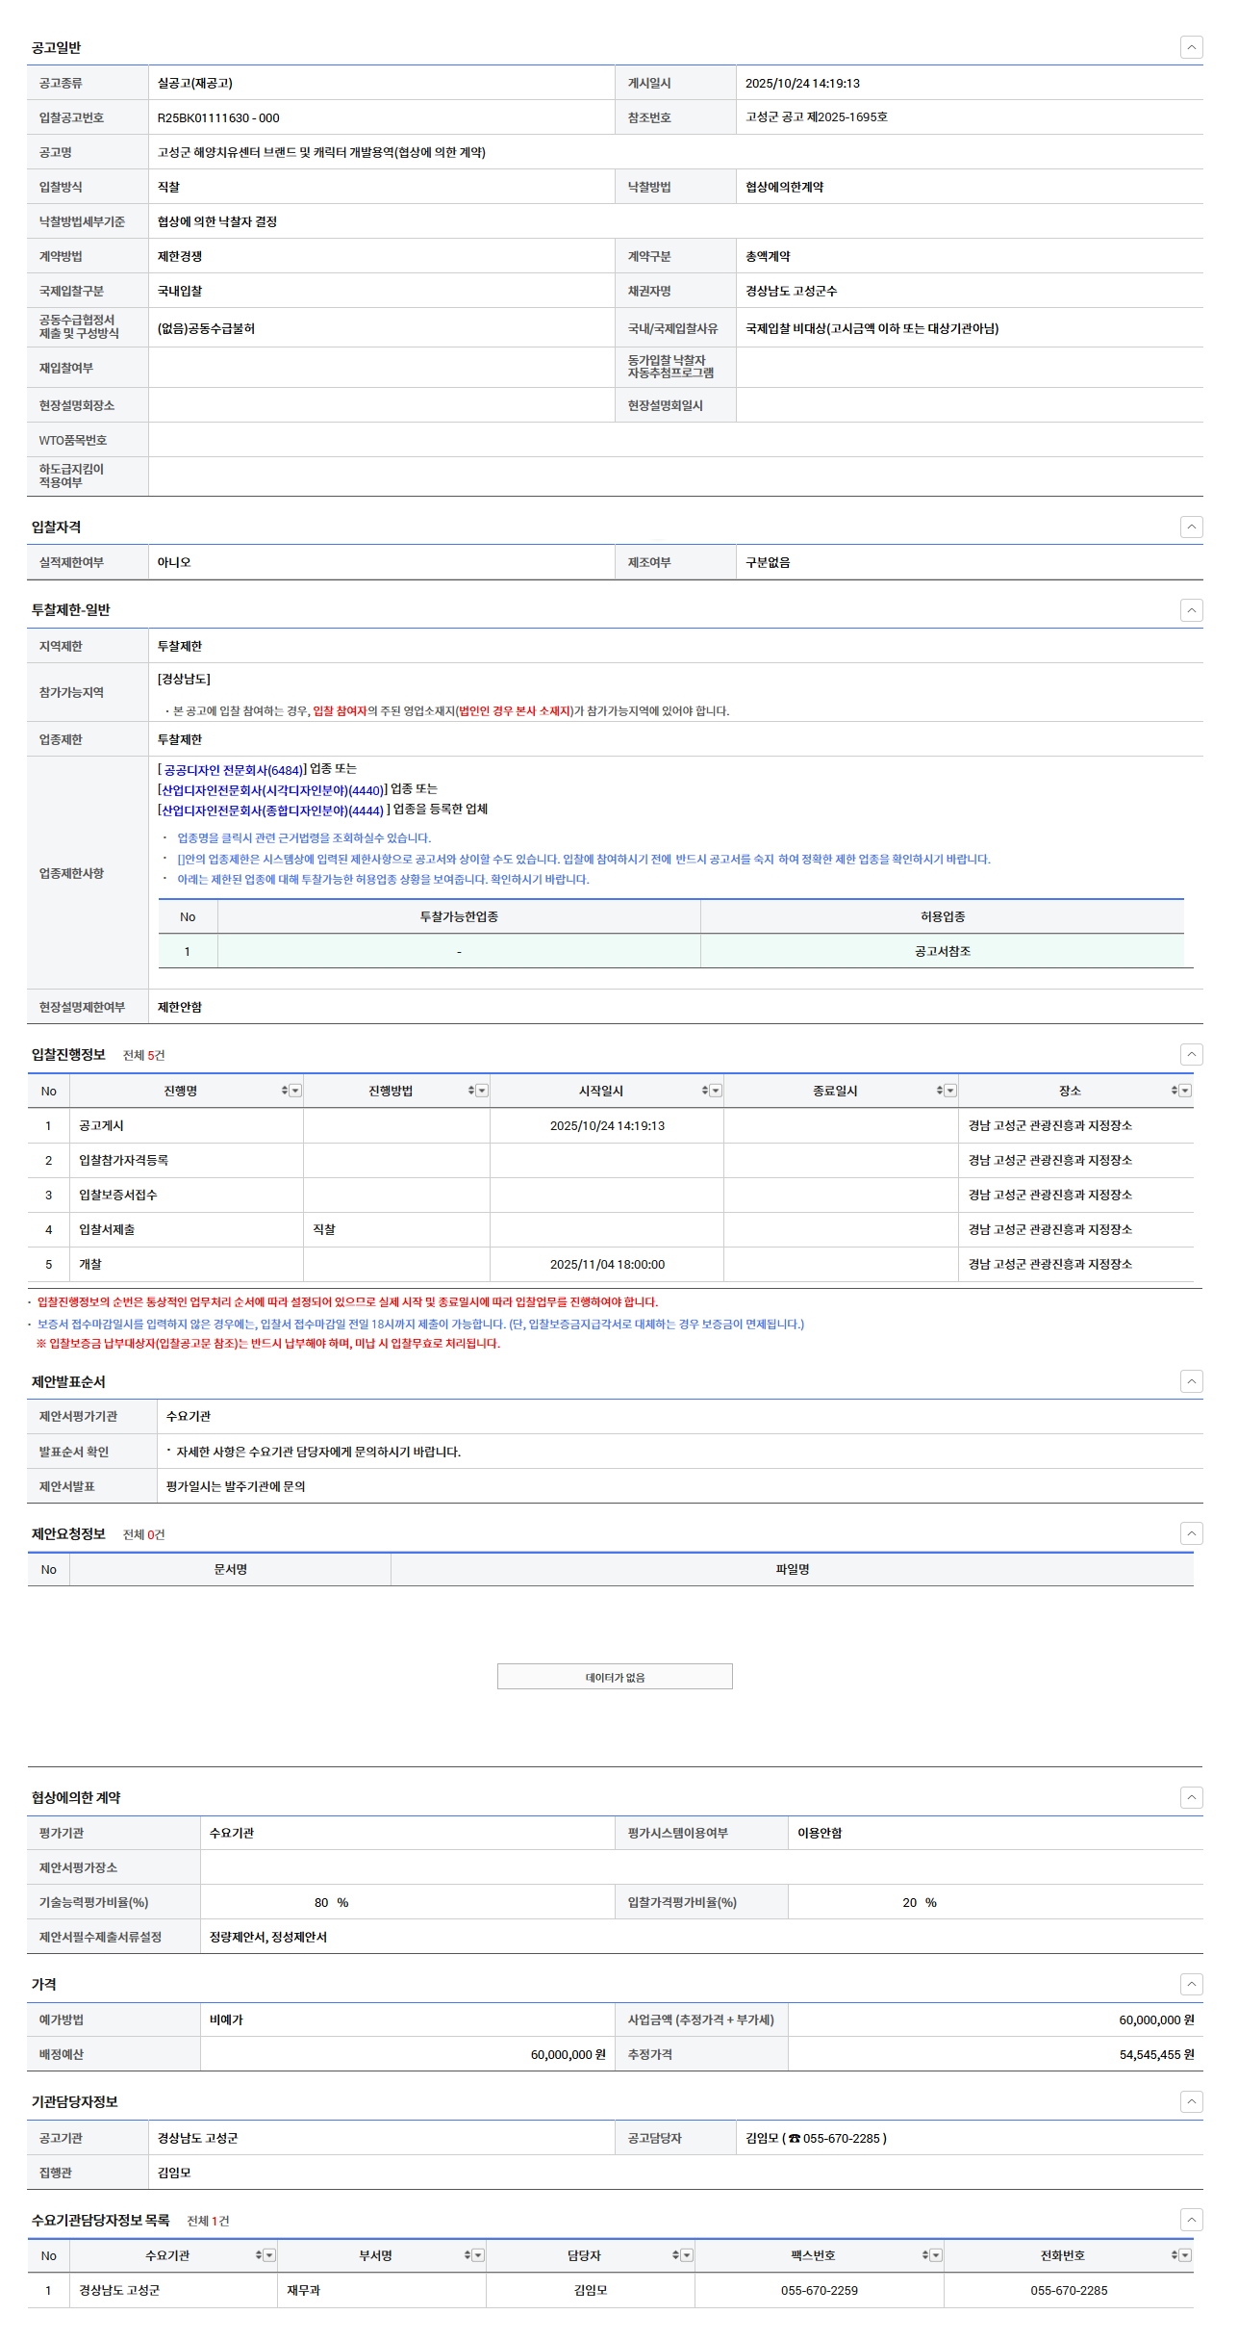Click 산업디자인전문회사(종합디자인분야)(4444) link
The width and height of the screenshot is (1238, 2341).
coord(272,810)
